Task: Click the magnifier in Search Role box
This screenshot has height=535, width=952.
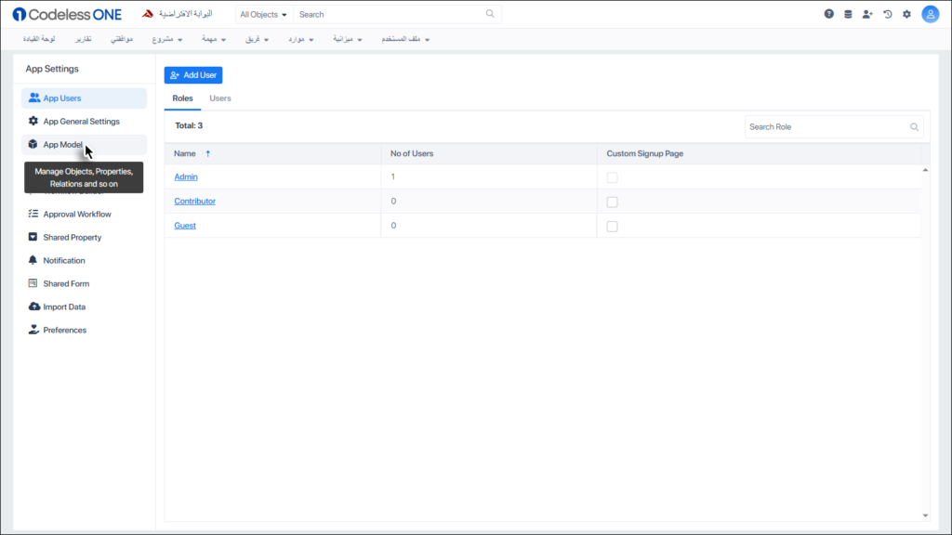Action: (x=915, y=126)
